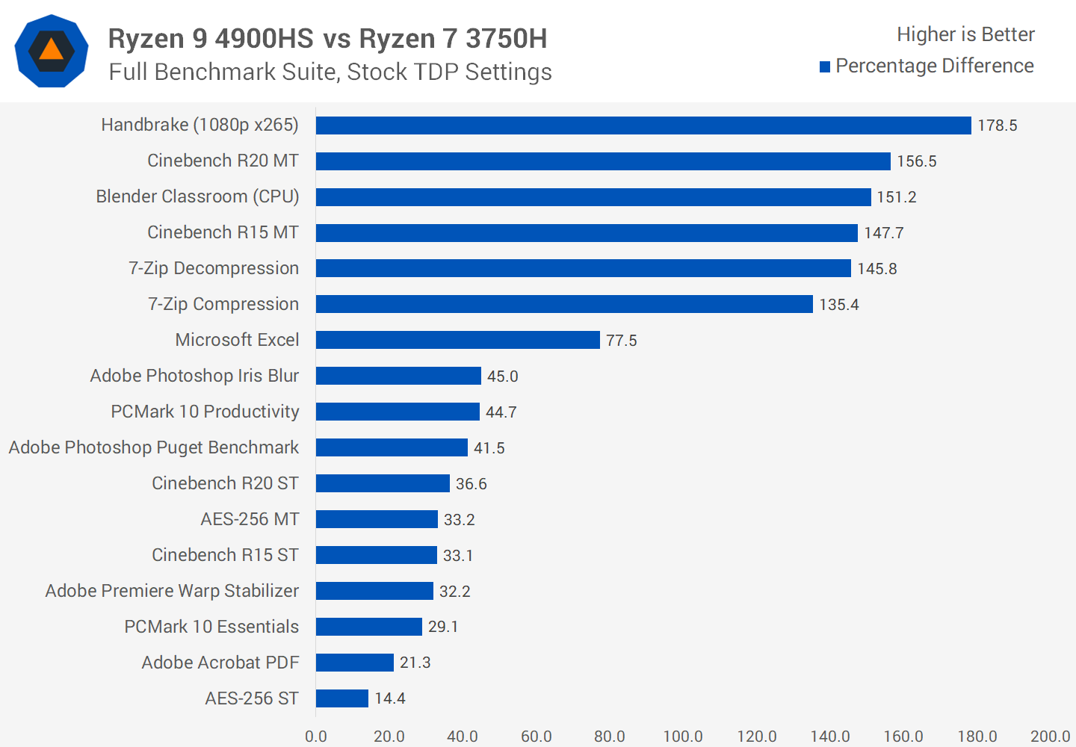Click the chart title Ryzen 9 4900HS vs Ryzen 7 3750H
Screen dimensions: 1076x747
(x=327, y=38)
